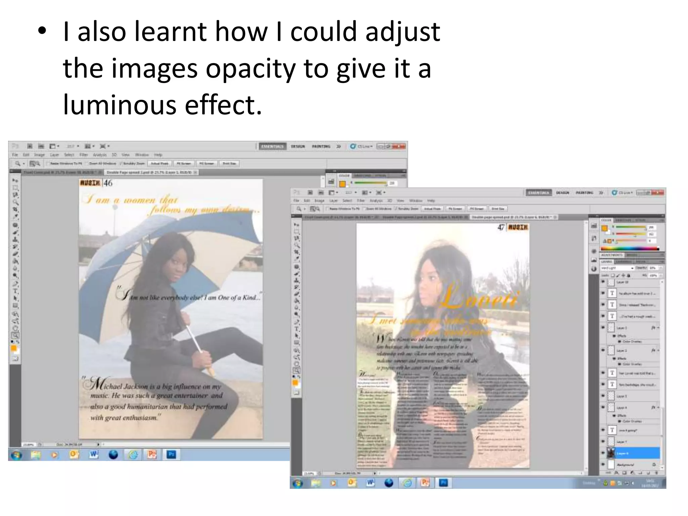This screenshot has height=516, width=688.
Task: Switch to Design workspace in right window
Action: 562,192
